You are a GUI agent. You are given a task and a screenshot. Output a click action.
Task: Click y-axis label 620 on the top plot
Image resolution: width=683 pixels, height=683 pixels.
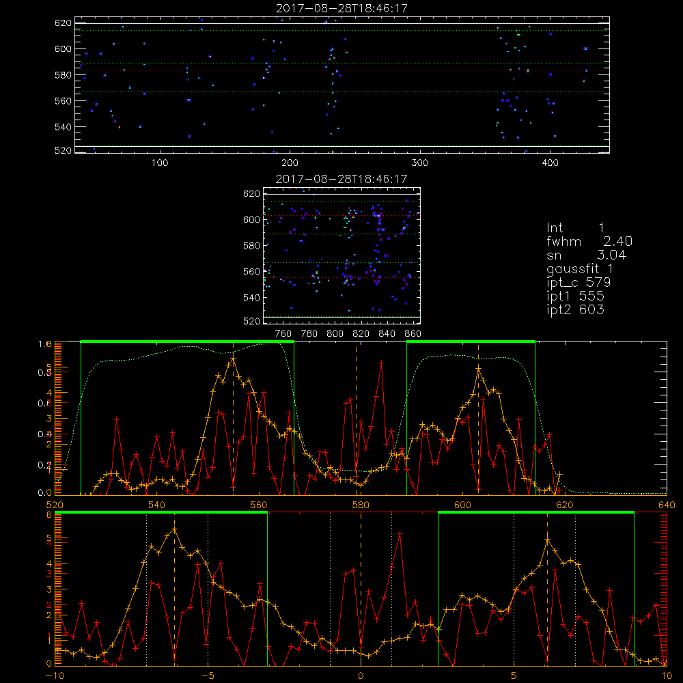[63, 23]
